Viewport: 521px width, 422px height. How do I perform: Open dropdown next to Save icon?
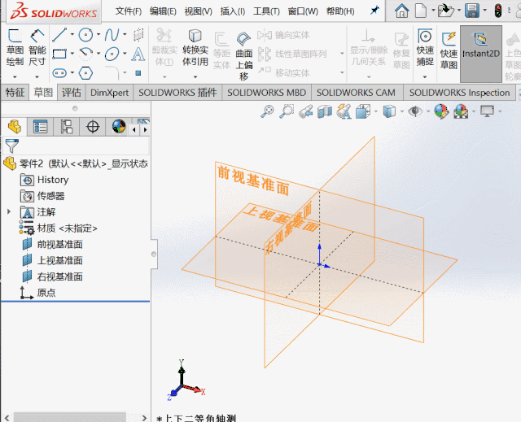pos(485,11)
